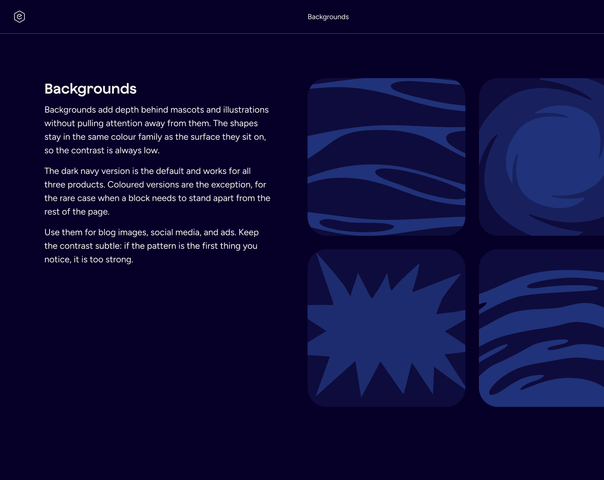Screen dimensions: 604x480
Task: Select the swirl vortex background thumbnail
Action: 541,157
